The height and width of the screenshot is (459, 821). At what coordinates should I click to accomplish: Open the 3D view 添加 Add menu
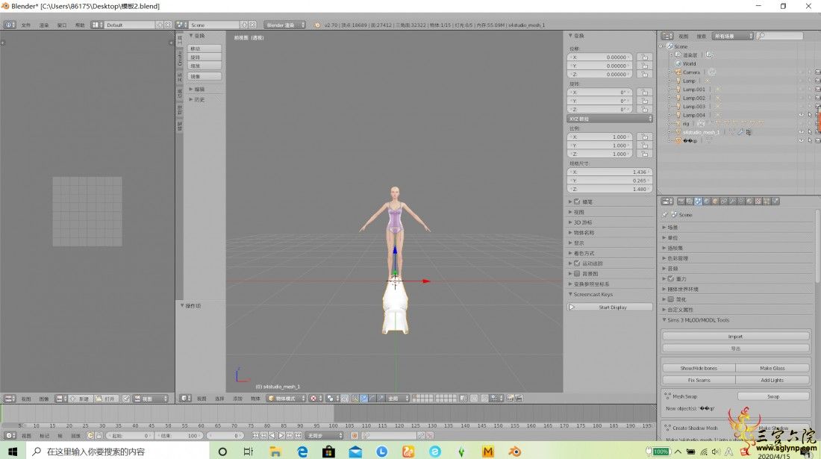(x=237, y=399)
